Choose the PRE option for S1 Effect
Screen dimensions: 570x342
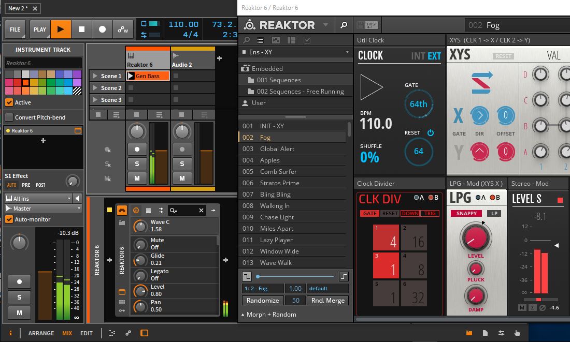[26, 185]
